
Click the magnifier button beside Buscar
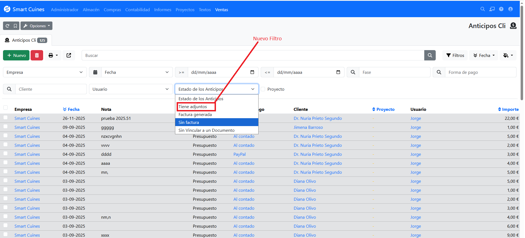[430, 55]
